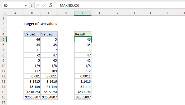Select cell B14 containing 15-Jan
Image resolution: width=185 pixels, height=105 pixels.
pos(32,87)
